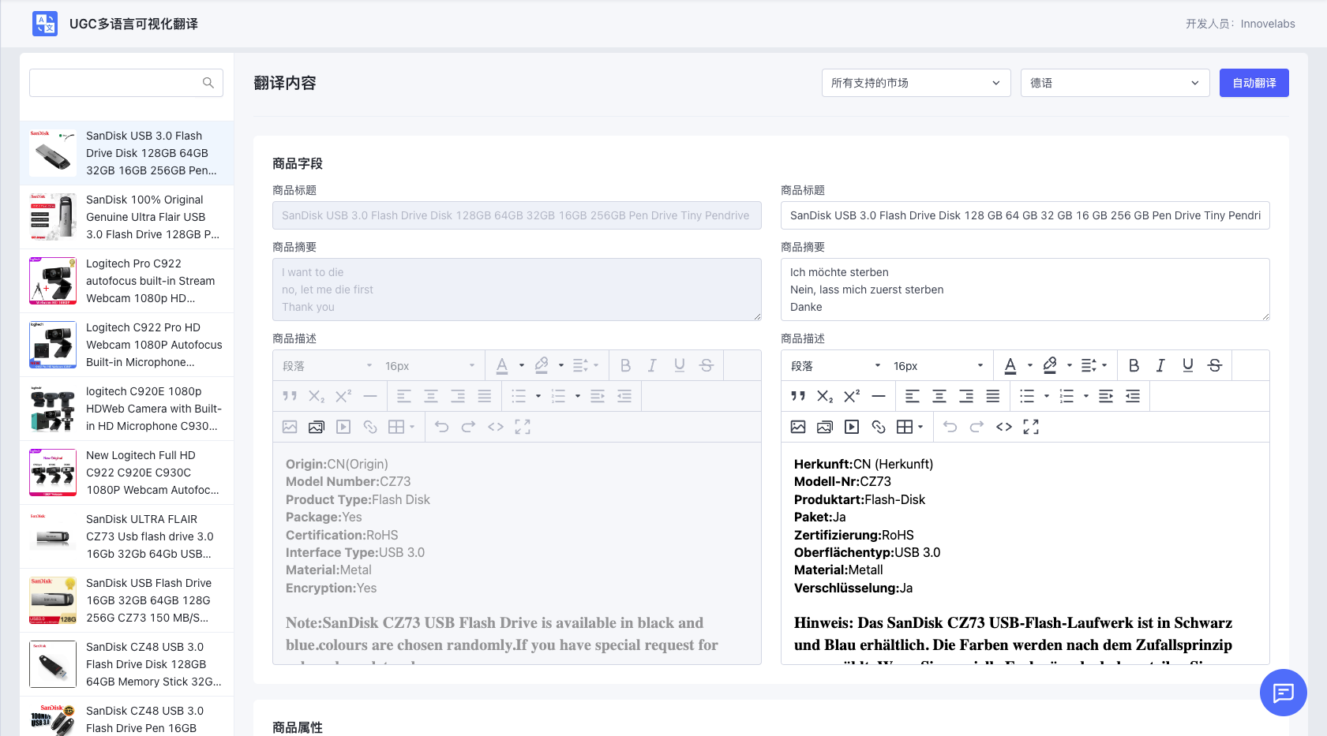This screenshot has height=736, width=1327.
Task: Select SanDisk USB 3.0 Flash Drive 128GB 64GB product
Action: click(126, 153)
